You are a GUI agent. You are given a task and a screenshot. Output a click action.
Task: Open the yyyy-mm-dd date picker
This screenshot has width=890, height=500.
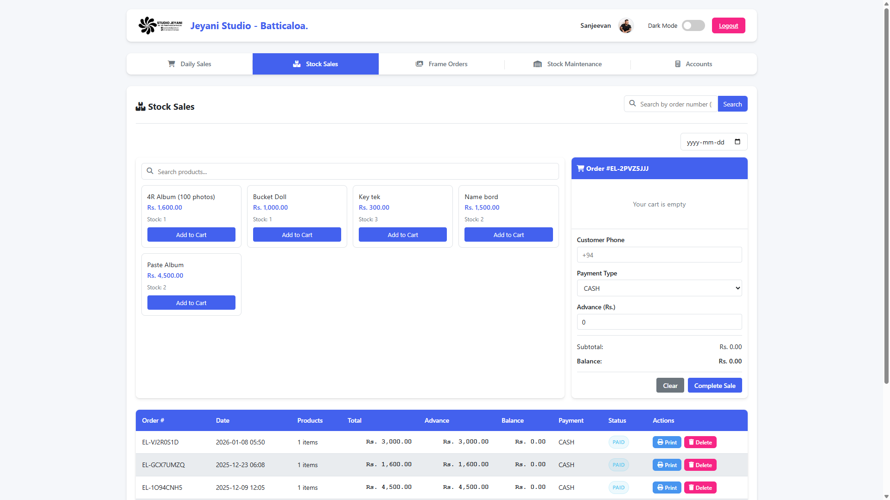[706, 142]
